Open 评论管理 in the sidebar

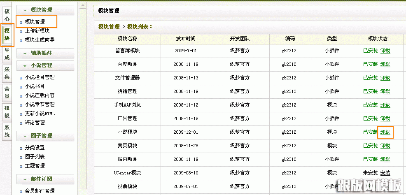click(35, 123)
